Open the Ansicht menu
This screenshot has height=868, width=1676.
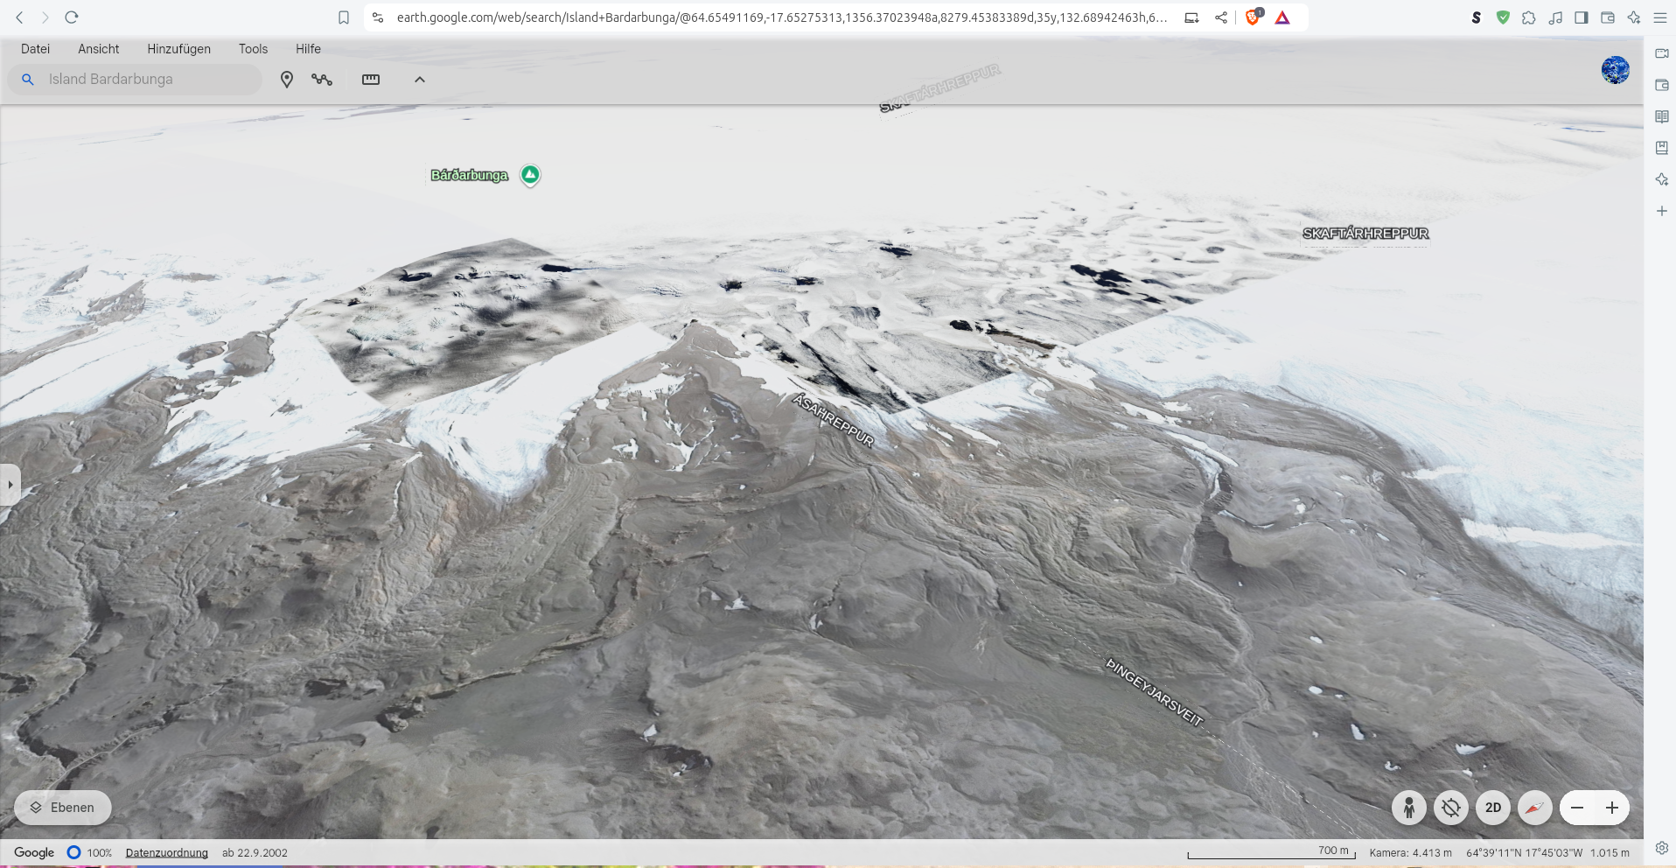(99, 49)
